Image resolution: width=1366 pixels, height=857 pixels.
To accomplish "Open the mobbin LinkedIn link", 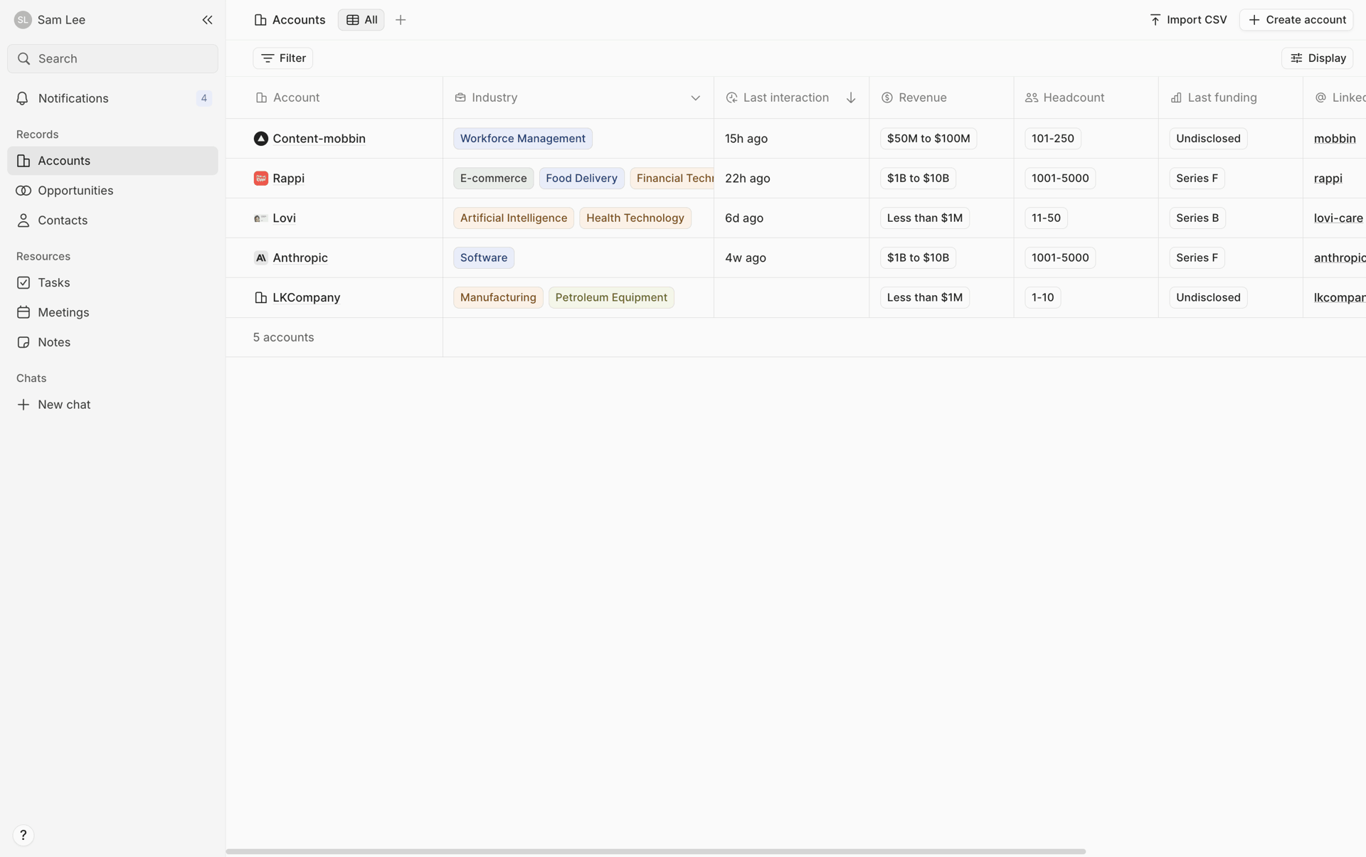I will (1335, 139).
